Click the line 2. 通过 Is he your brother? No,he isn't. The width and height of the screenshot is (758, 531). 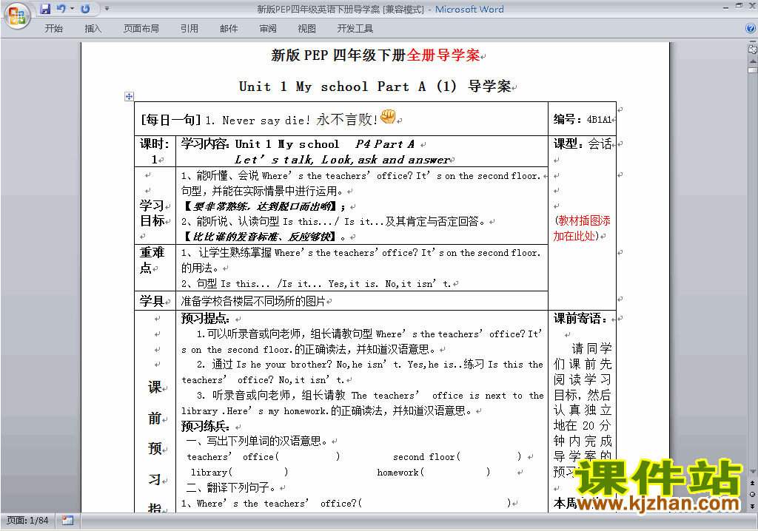(298, 365)
